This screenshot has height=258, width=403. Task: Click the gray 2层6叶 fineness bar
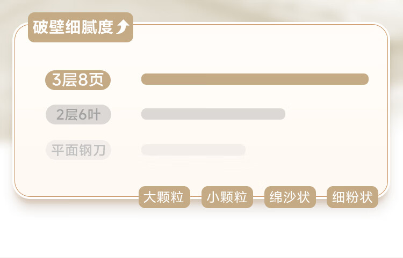[x=213, y=114]
